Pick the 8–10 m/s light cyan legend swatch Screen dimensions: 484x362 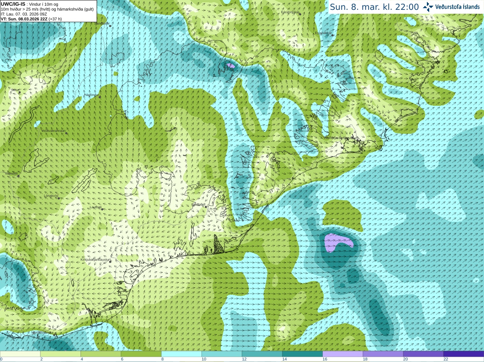pos(181,354)
